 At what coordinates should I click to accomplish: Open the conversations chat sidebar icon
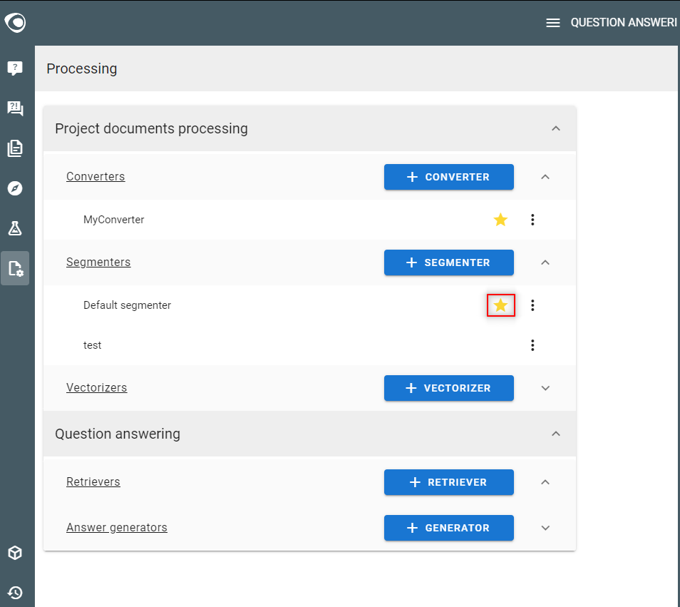[15, 108]
